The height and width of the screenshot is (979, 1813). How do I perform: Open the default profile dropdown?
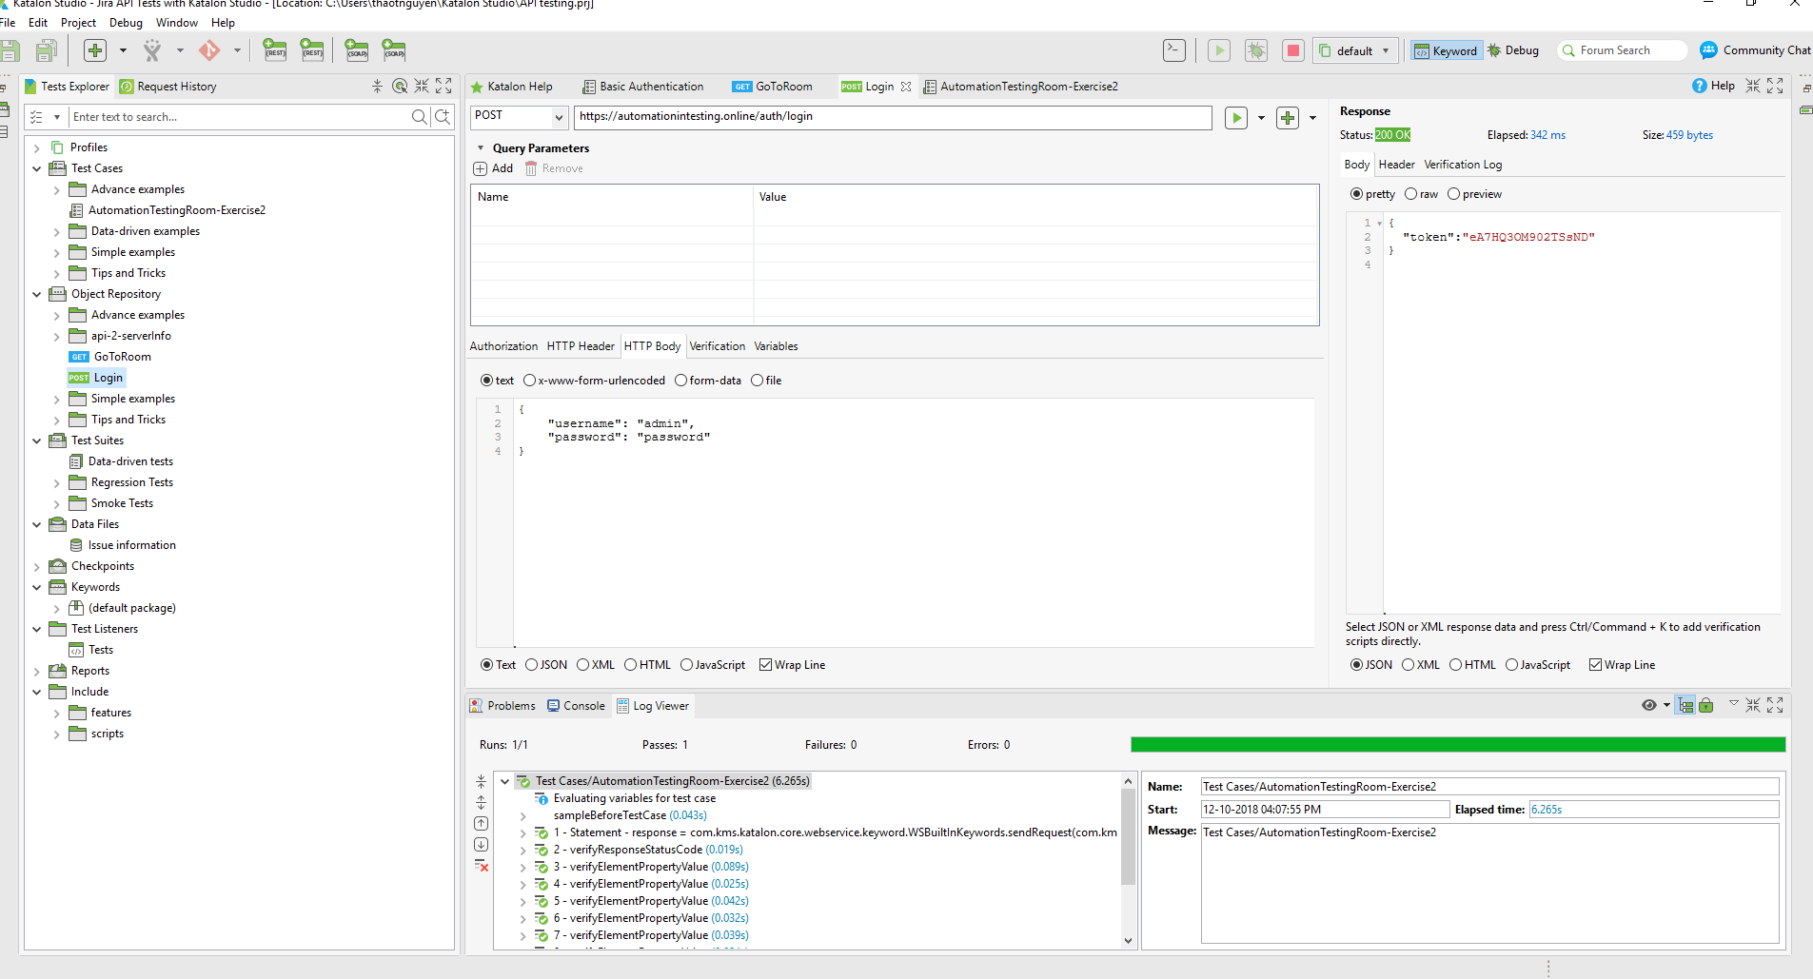1355,50
